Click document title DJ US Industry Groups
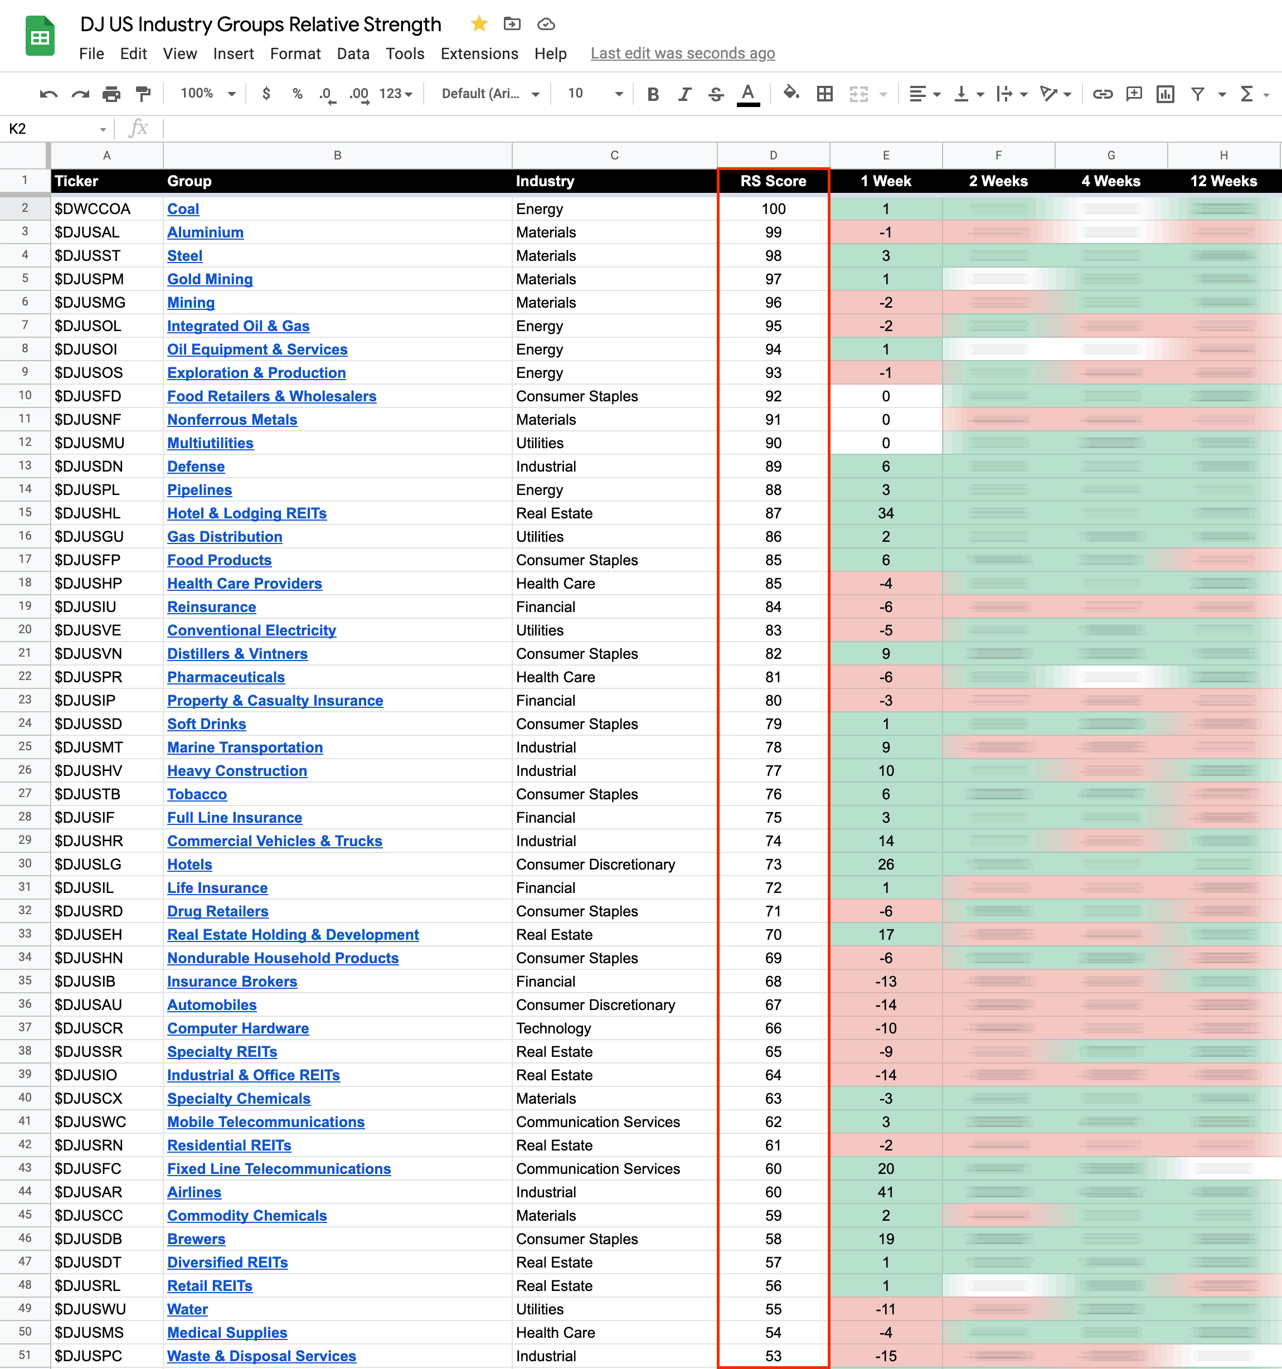The width and height of the screenshot is (1282, 1369). [260, 24]
